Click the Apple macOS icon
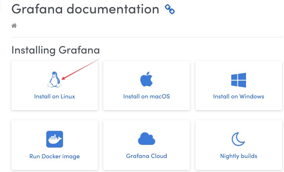284x172 pixels. [x=147, y=79]
